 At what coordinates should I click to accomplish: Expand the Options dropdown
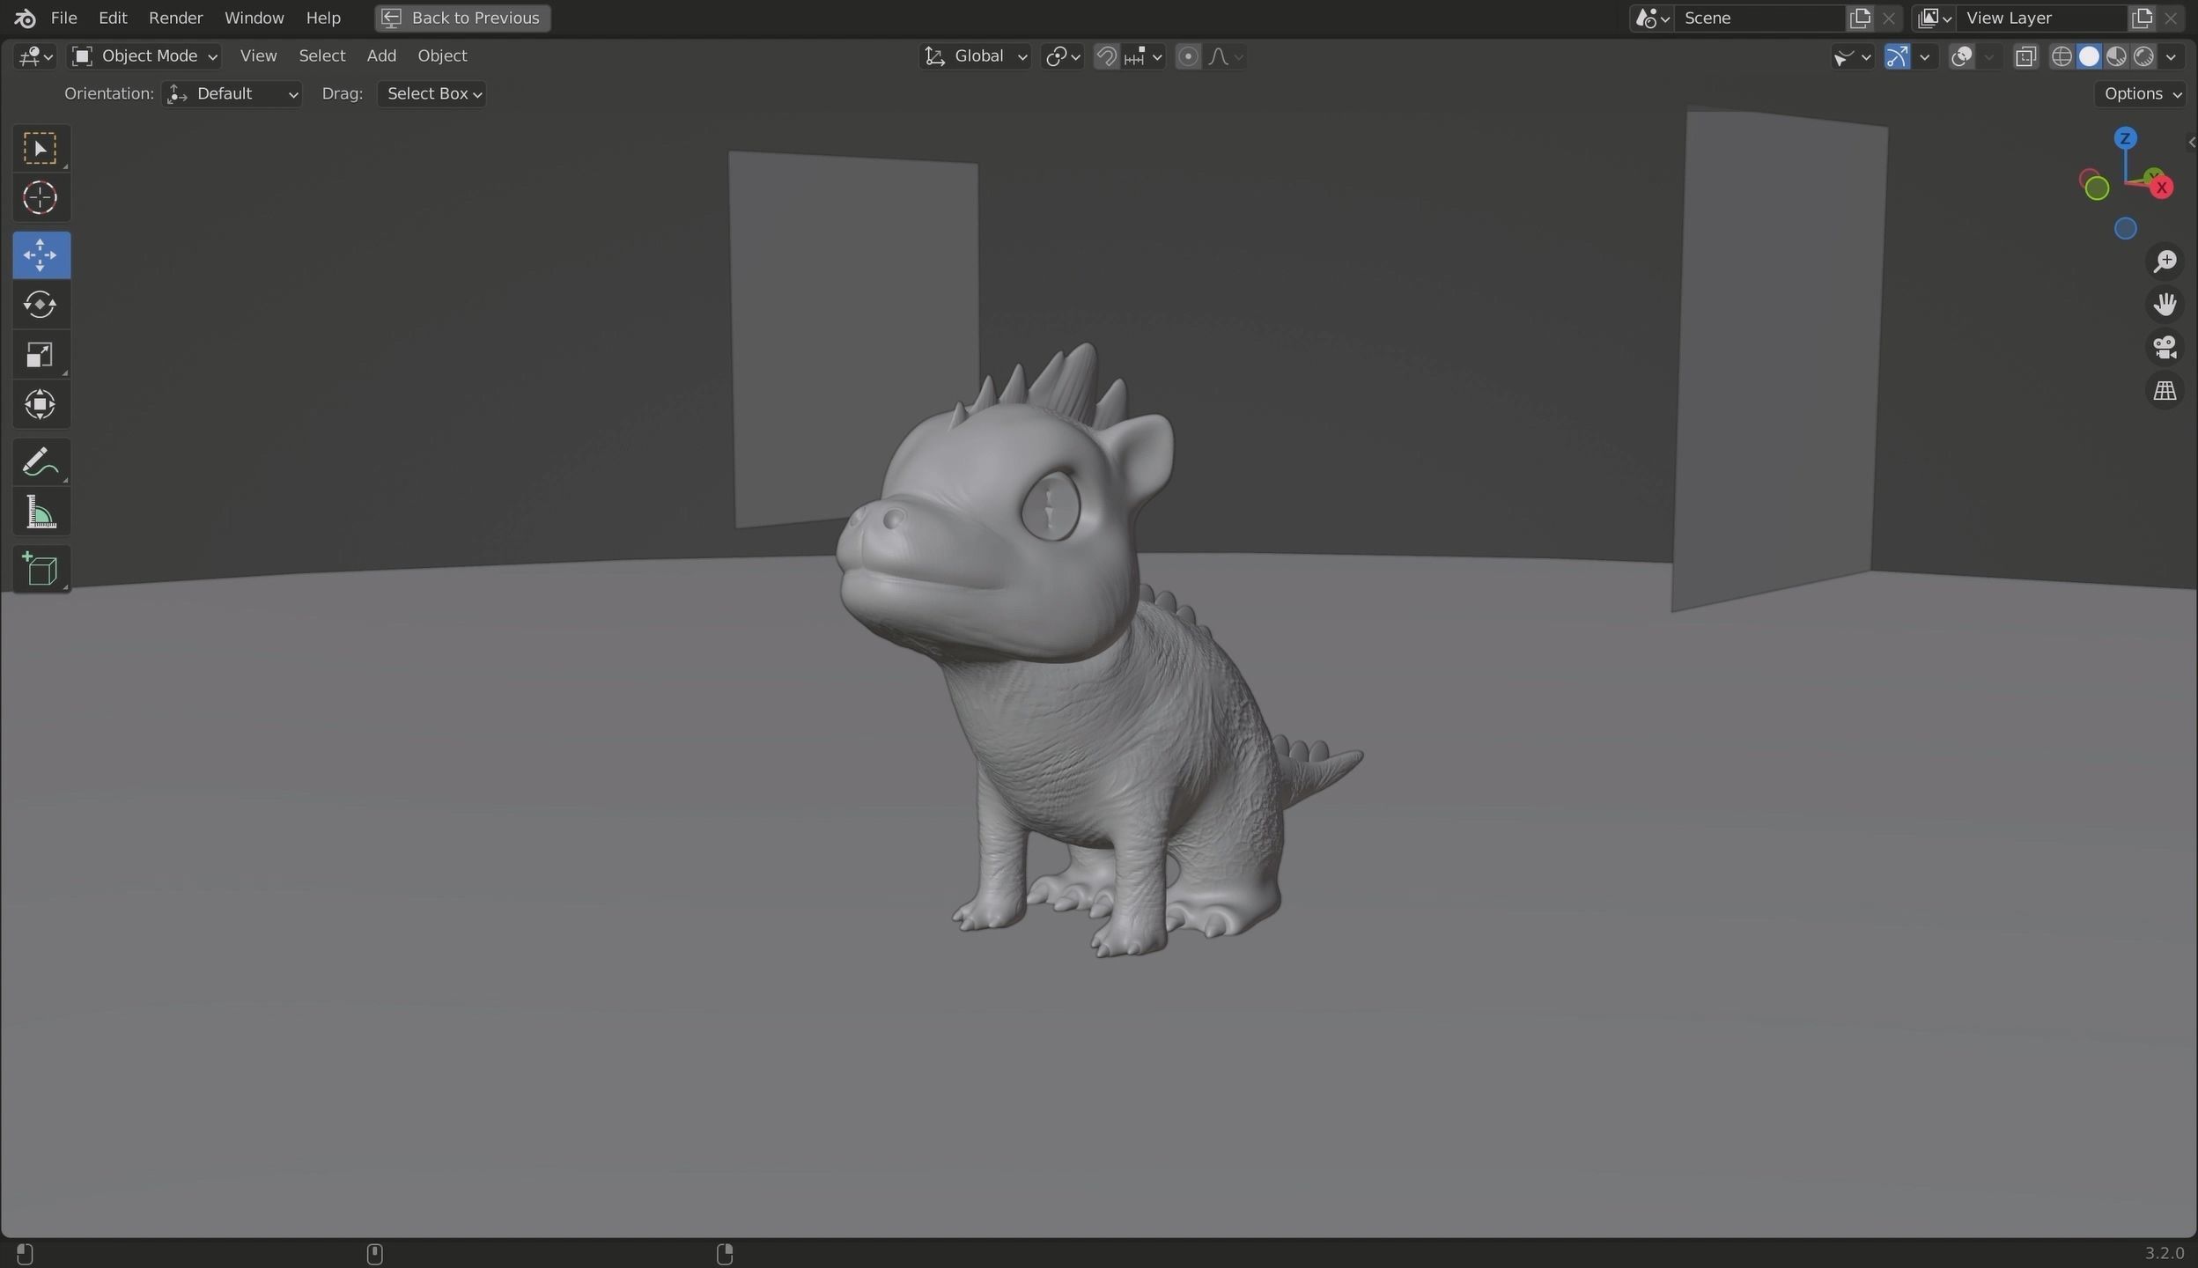(2140, 94)
